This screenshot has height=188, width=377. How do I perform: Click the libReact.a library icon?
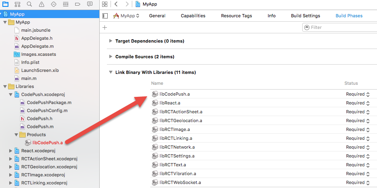click(x=155, y=103)
